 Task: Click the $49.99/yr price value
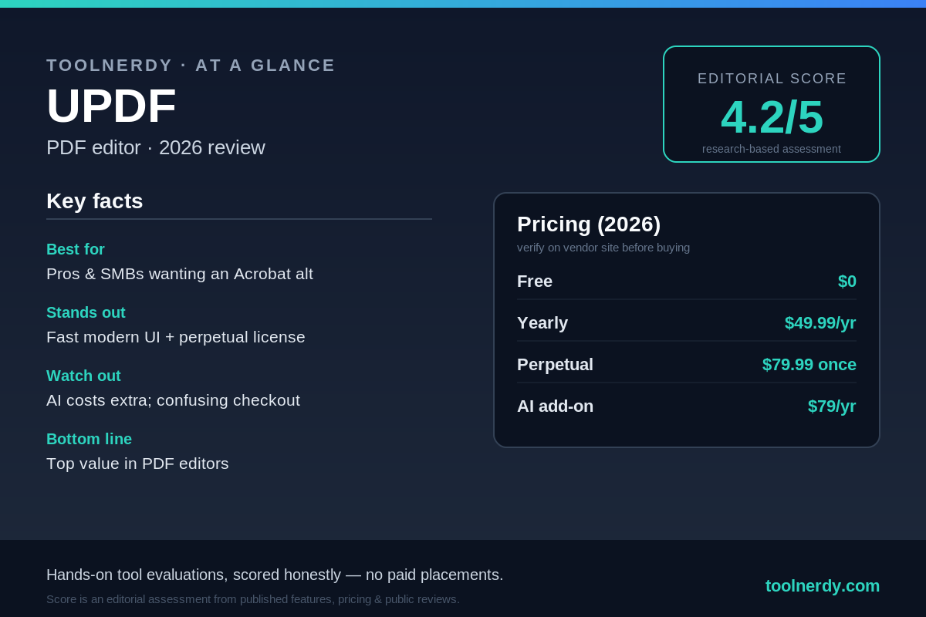coord(820,323)
